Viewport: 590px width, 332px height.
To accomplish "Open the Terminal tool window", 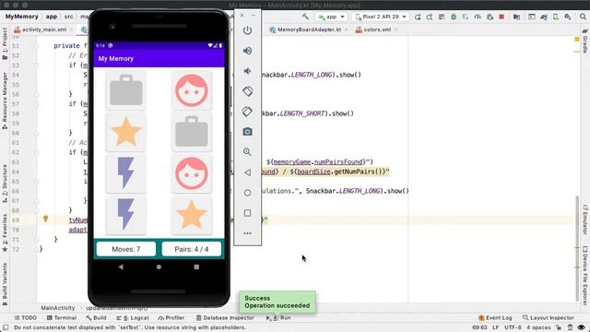I will 62,317.
